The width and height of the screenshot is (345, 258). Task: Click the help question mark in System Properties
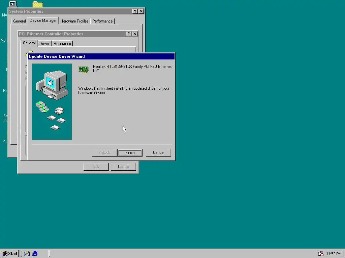(135, 11)
